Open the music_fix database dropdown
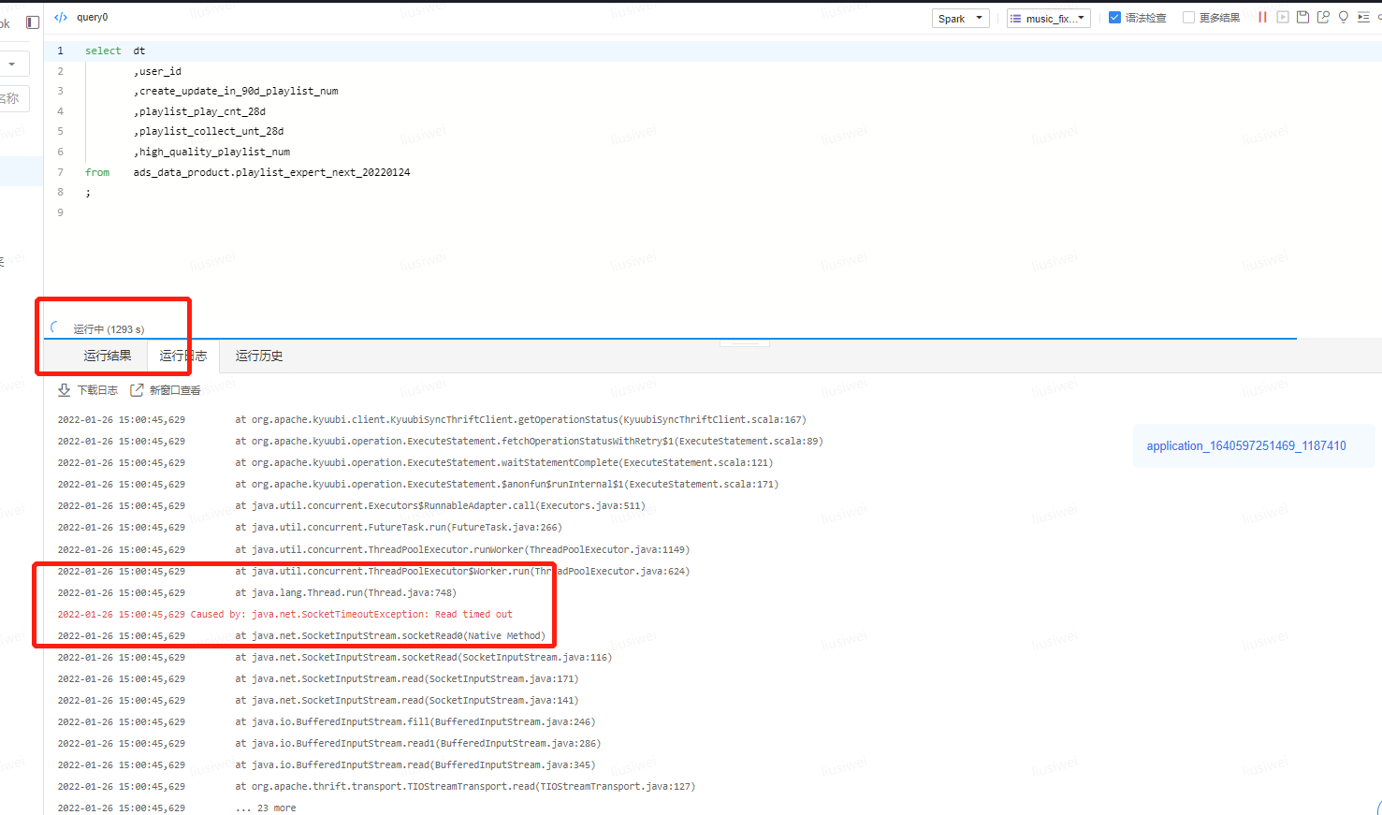 pos(1047,17)
